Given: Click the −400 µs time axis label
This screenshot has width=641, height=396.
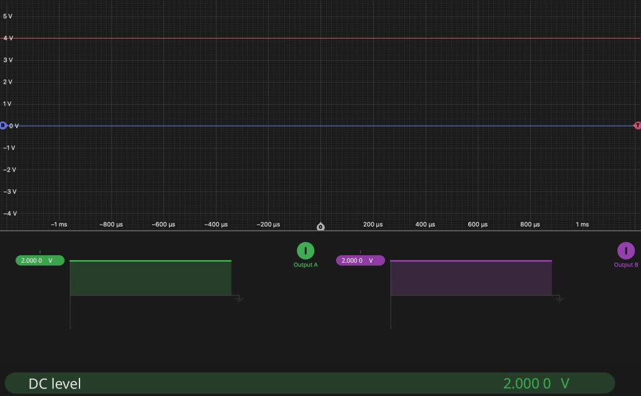Looking at the screenshot, I should (x=216, y=225).
